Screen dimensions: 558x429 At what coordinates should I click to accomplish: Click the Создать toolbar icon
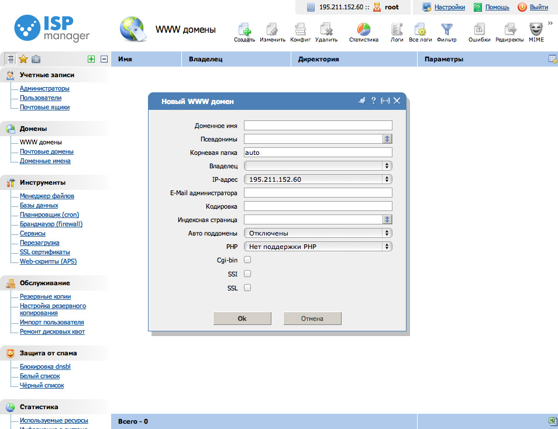tap(244, 30)
